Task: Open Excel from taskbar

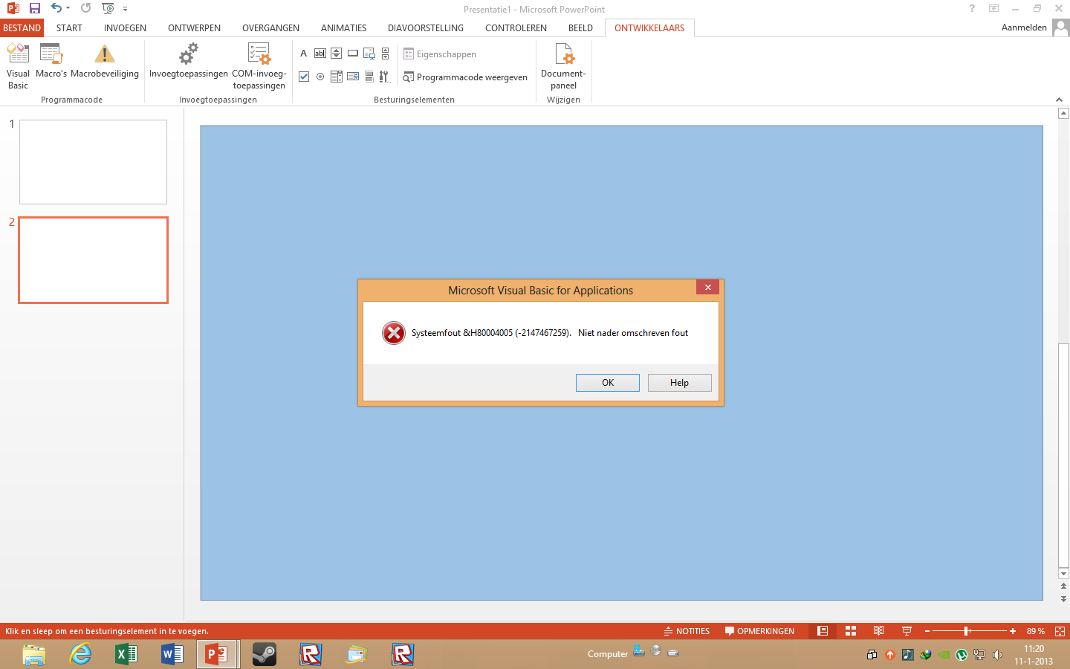Action: click(126, 654)
